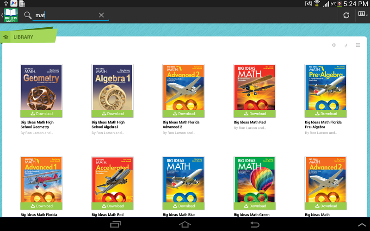
Task: Download the first-row Big Ideas Math Red
Action: click(x=255, y=114)
